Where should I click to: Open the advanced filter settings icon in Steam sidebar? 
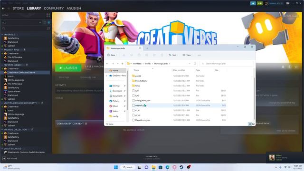[48, 28]
